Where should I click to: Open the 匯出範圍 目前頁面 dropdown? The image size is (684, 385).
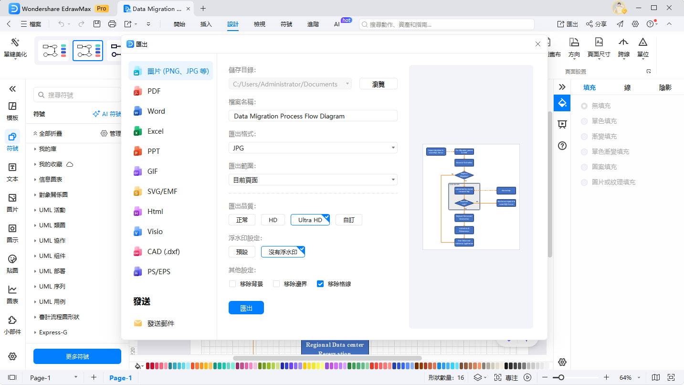(x=313, y=180)
